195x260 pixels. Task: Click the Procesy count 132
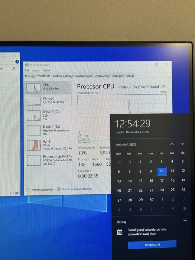[82, 164]
